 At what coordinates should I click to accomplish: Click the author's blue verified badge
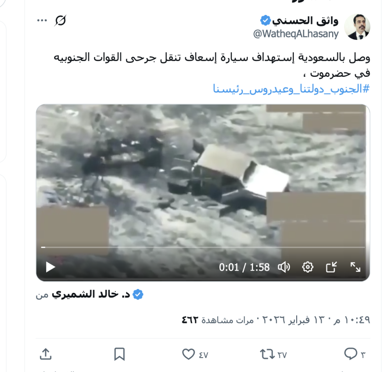coord(265,20)
